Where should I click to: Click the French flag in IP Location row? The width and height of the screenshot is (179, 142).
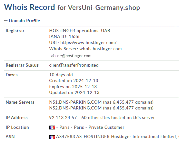click(52, 128)
